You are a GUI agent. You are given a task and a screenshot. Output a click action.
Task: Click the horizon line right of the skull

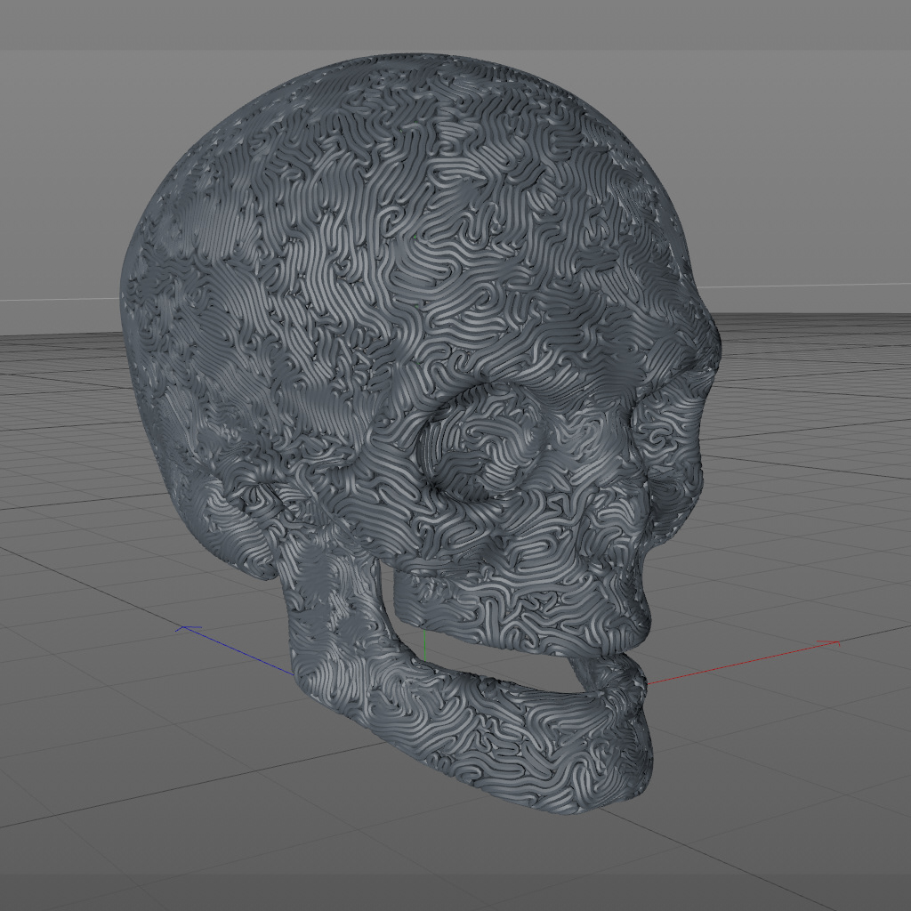point(804,286)
